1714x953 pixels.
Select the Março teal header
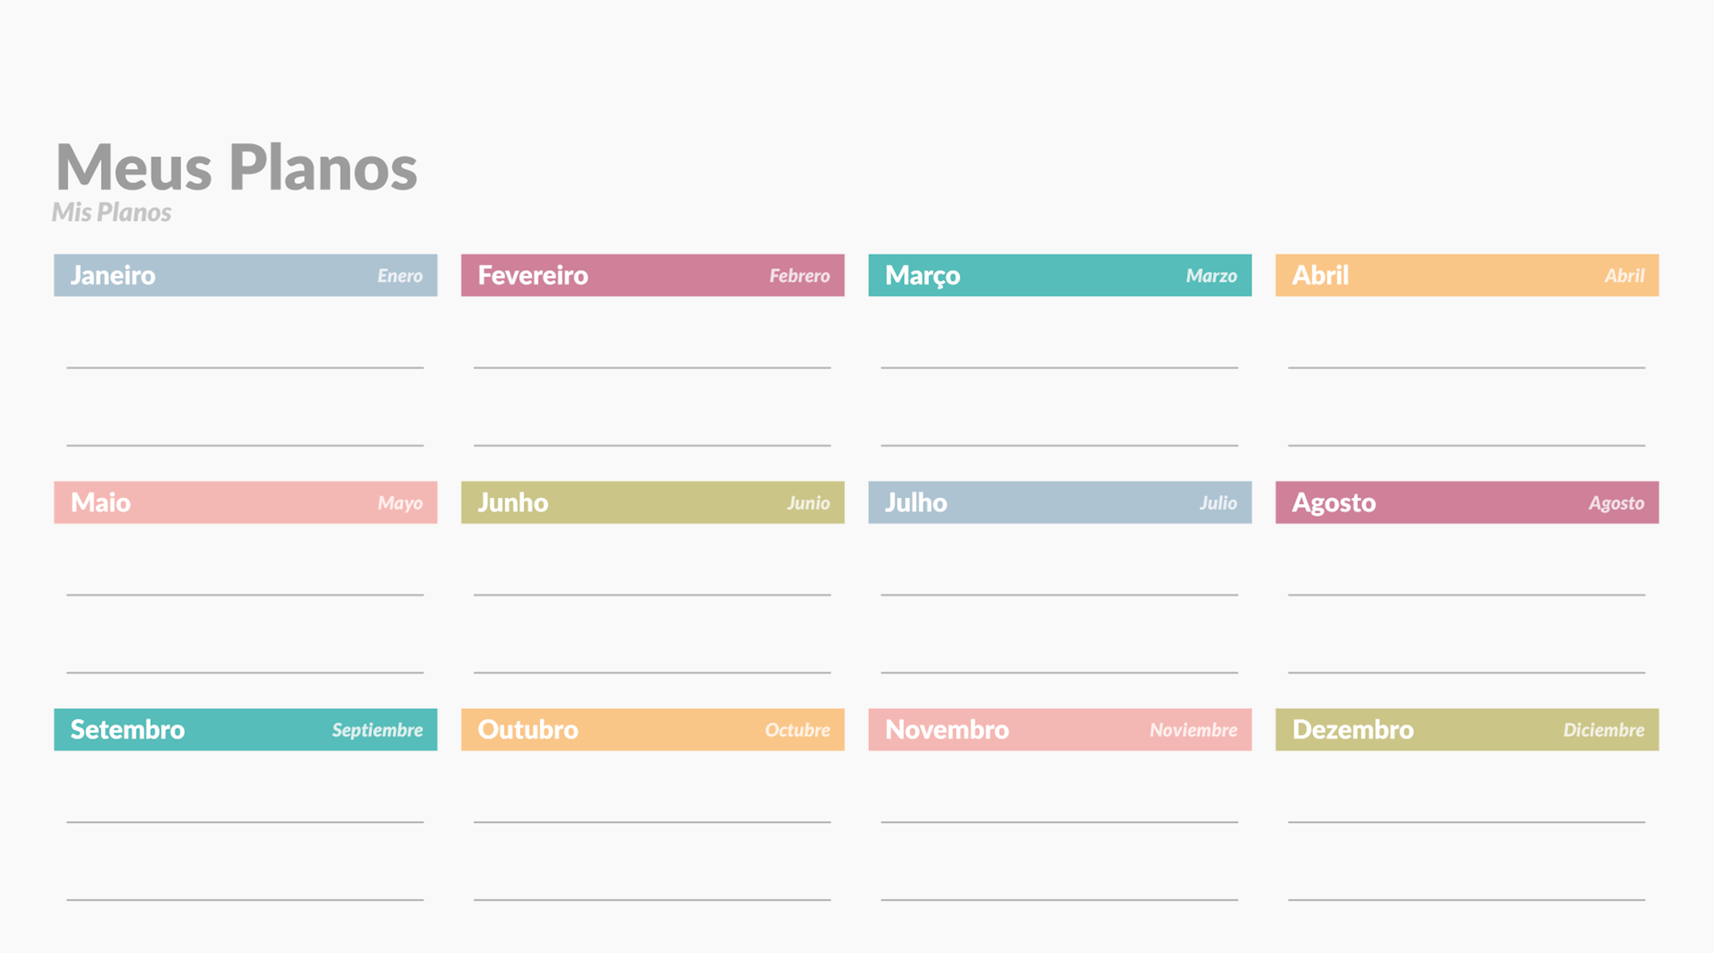(1060, 275)
